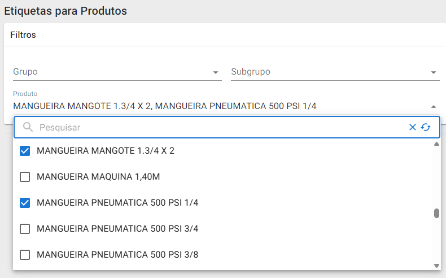The width and height of the screenshot is (446, 278).
Task: Click the Filtros section header
Action: [x=23, y=35]
